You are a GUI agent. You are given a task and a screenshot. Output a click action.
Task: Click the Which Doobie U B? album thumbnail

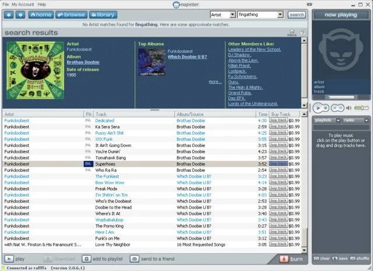[152, 62]
